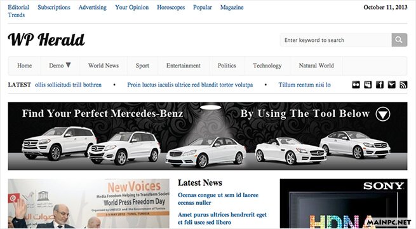Click the search magnifier button
Screen dimensions: 416x229
click(x=399, y=40)
